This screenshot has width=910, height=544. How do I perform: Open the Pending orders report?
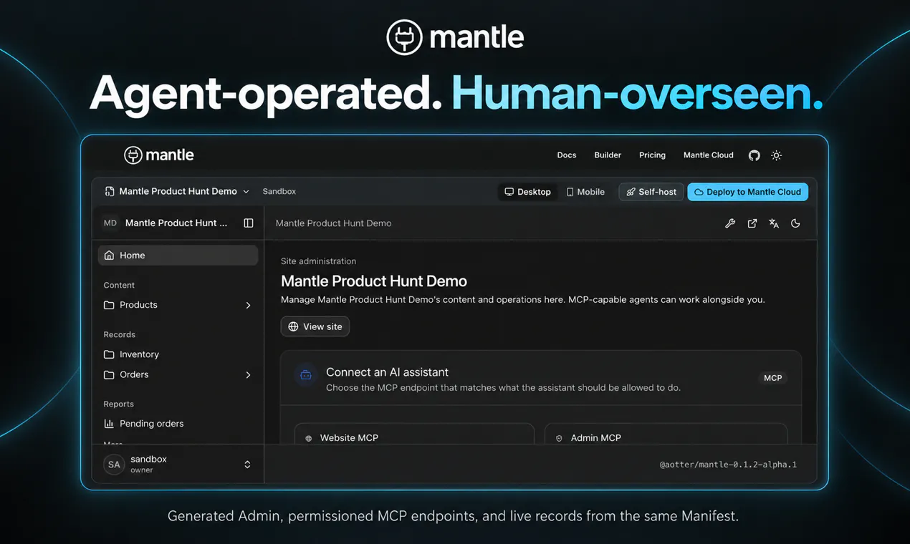[178, 424]
